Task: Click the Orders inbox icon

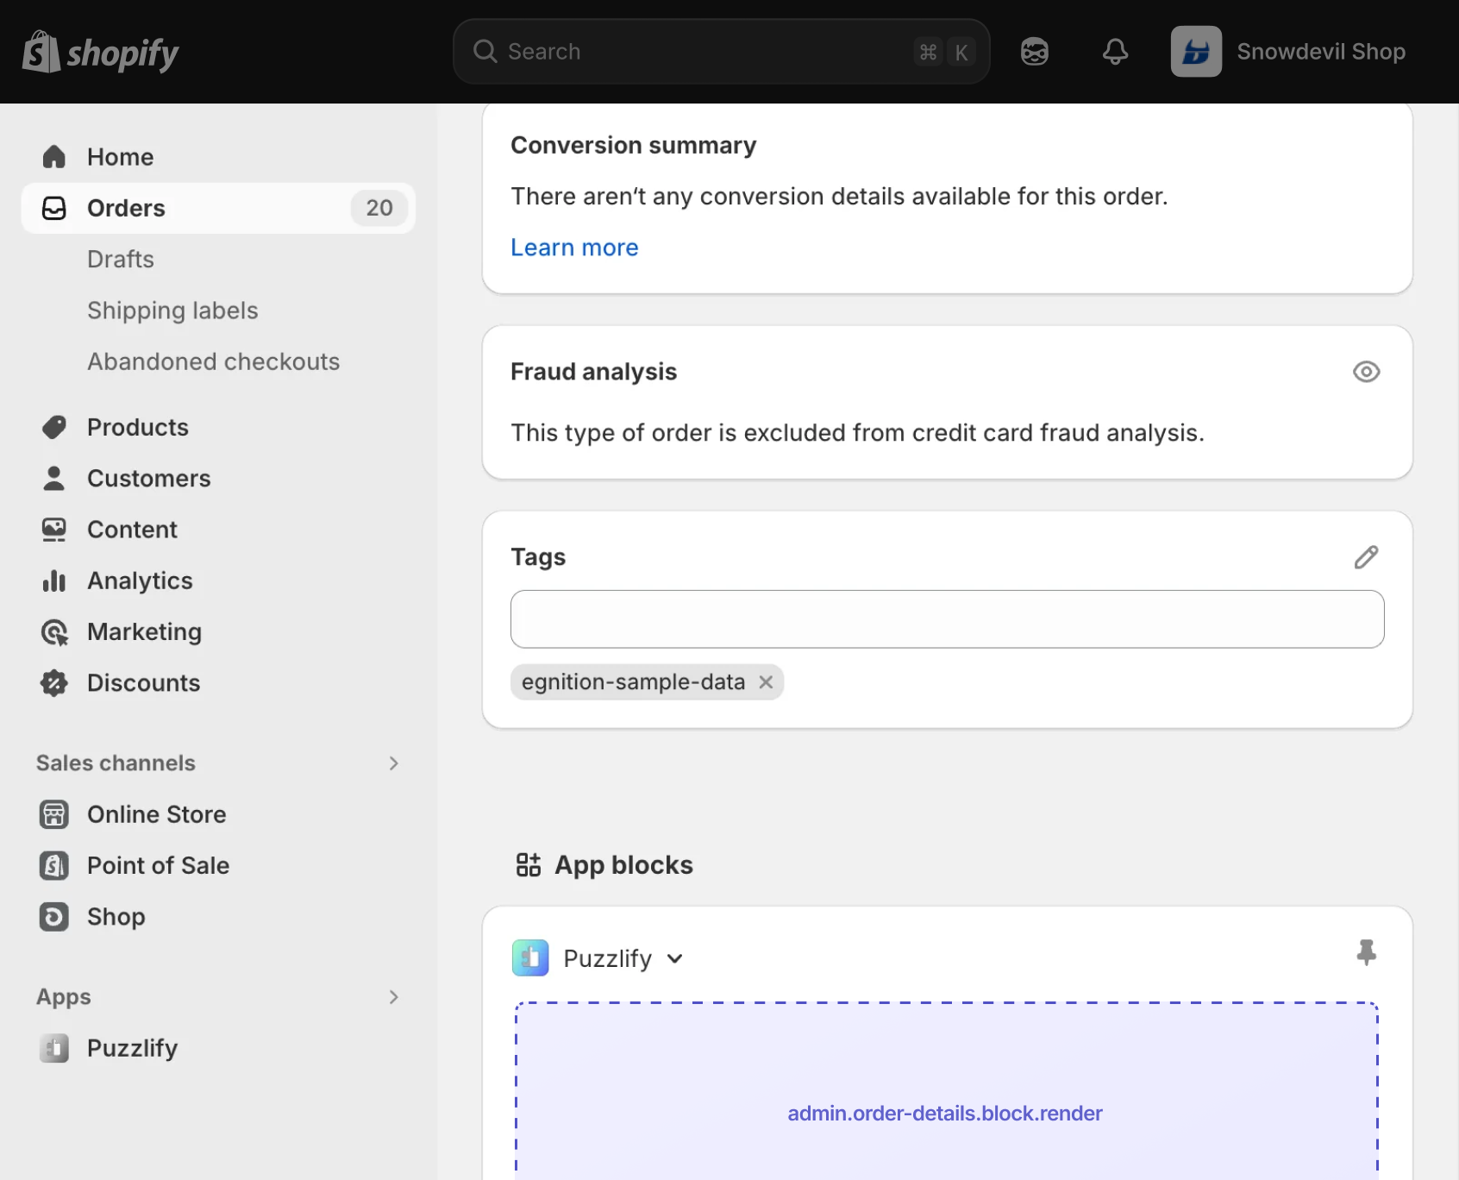Action: [54, 208]
